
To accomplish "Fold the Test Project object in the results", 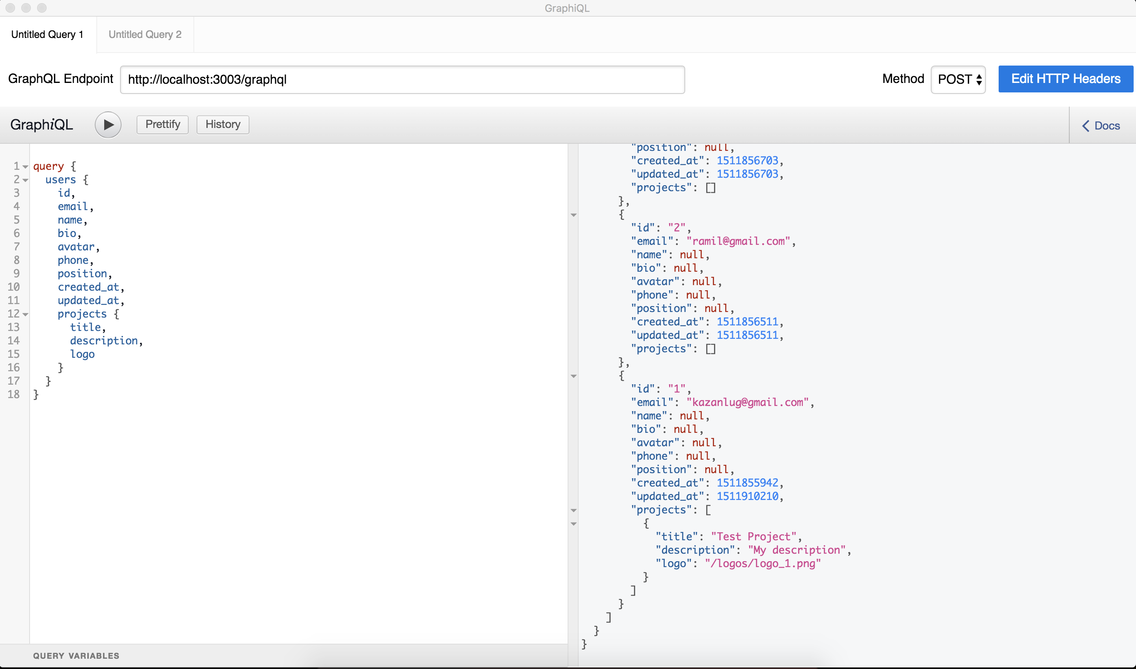I will click(x=574, y=524).
